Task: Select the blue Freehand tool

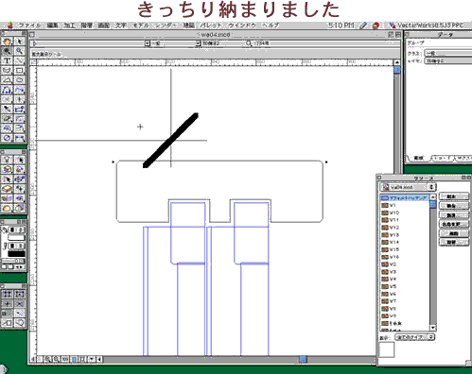Action: (x=20, y=90)
